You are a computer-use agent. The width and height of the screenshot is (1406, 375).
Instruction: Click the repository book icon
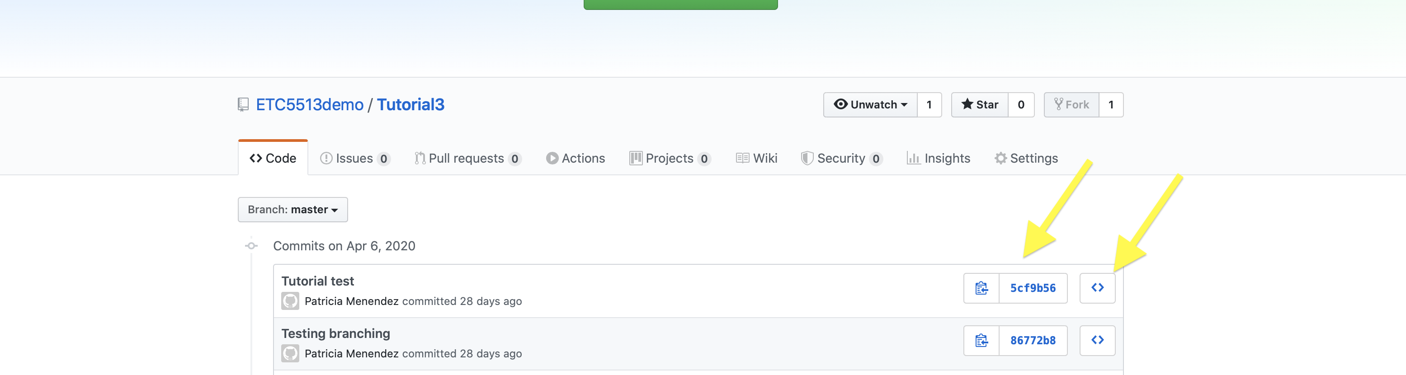(243, 104)
